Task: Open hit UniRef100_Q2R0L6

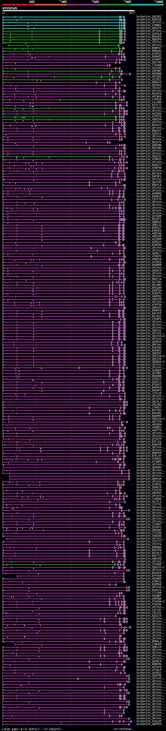Action: coord(149,34)
